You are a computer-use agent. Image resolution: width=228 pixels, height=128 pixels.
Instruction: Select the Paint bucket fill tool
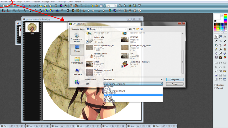pyautogui.click(x=216, y=45)
